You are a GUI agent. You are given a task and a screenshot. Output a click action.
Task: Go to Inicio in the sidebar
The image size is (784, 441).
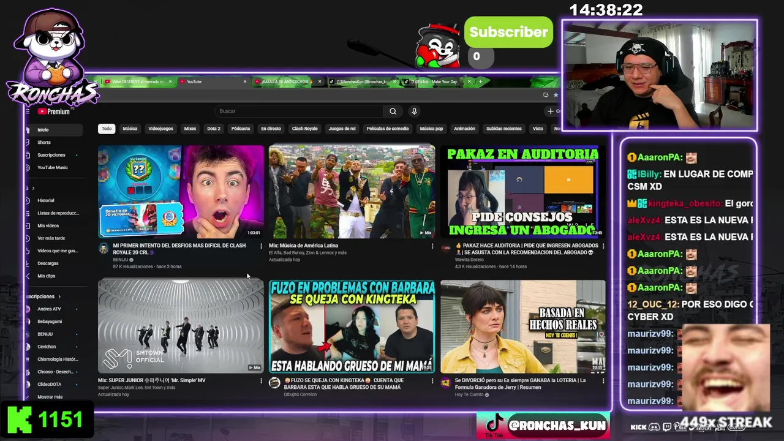[x=53, y=130]
